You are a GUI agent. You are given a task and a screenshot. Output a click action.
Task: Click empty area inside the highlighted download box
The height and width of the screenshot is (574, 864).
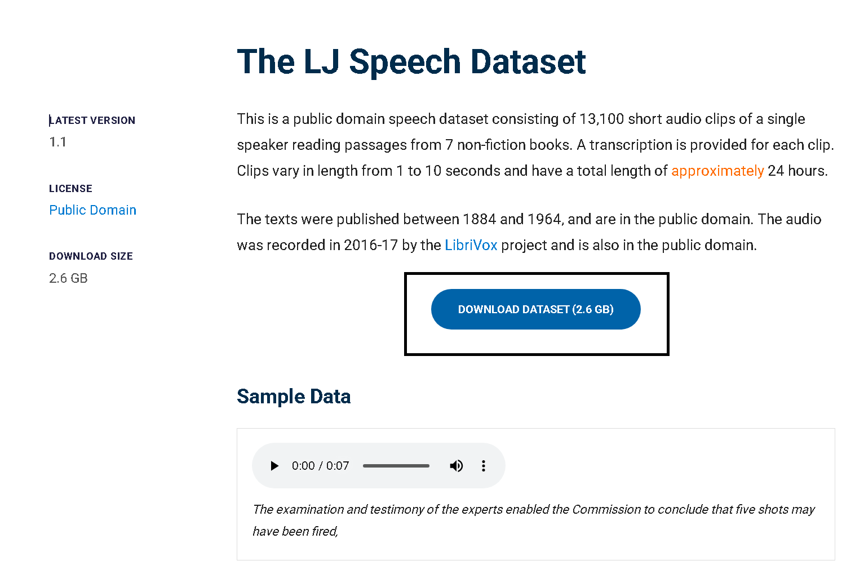coord(536,341)
